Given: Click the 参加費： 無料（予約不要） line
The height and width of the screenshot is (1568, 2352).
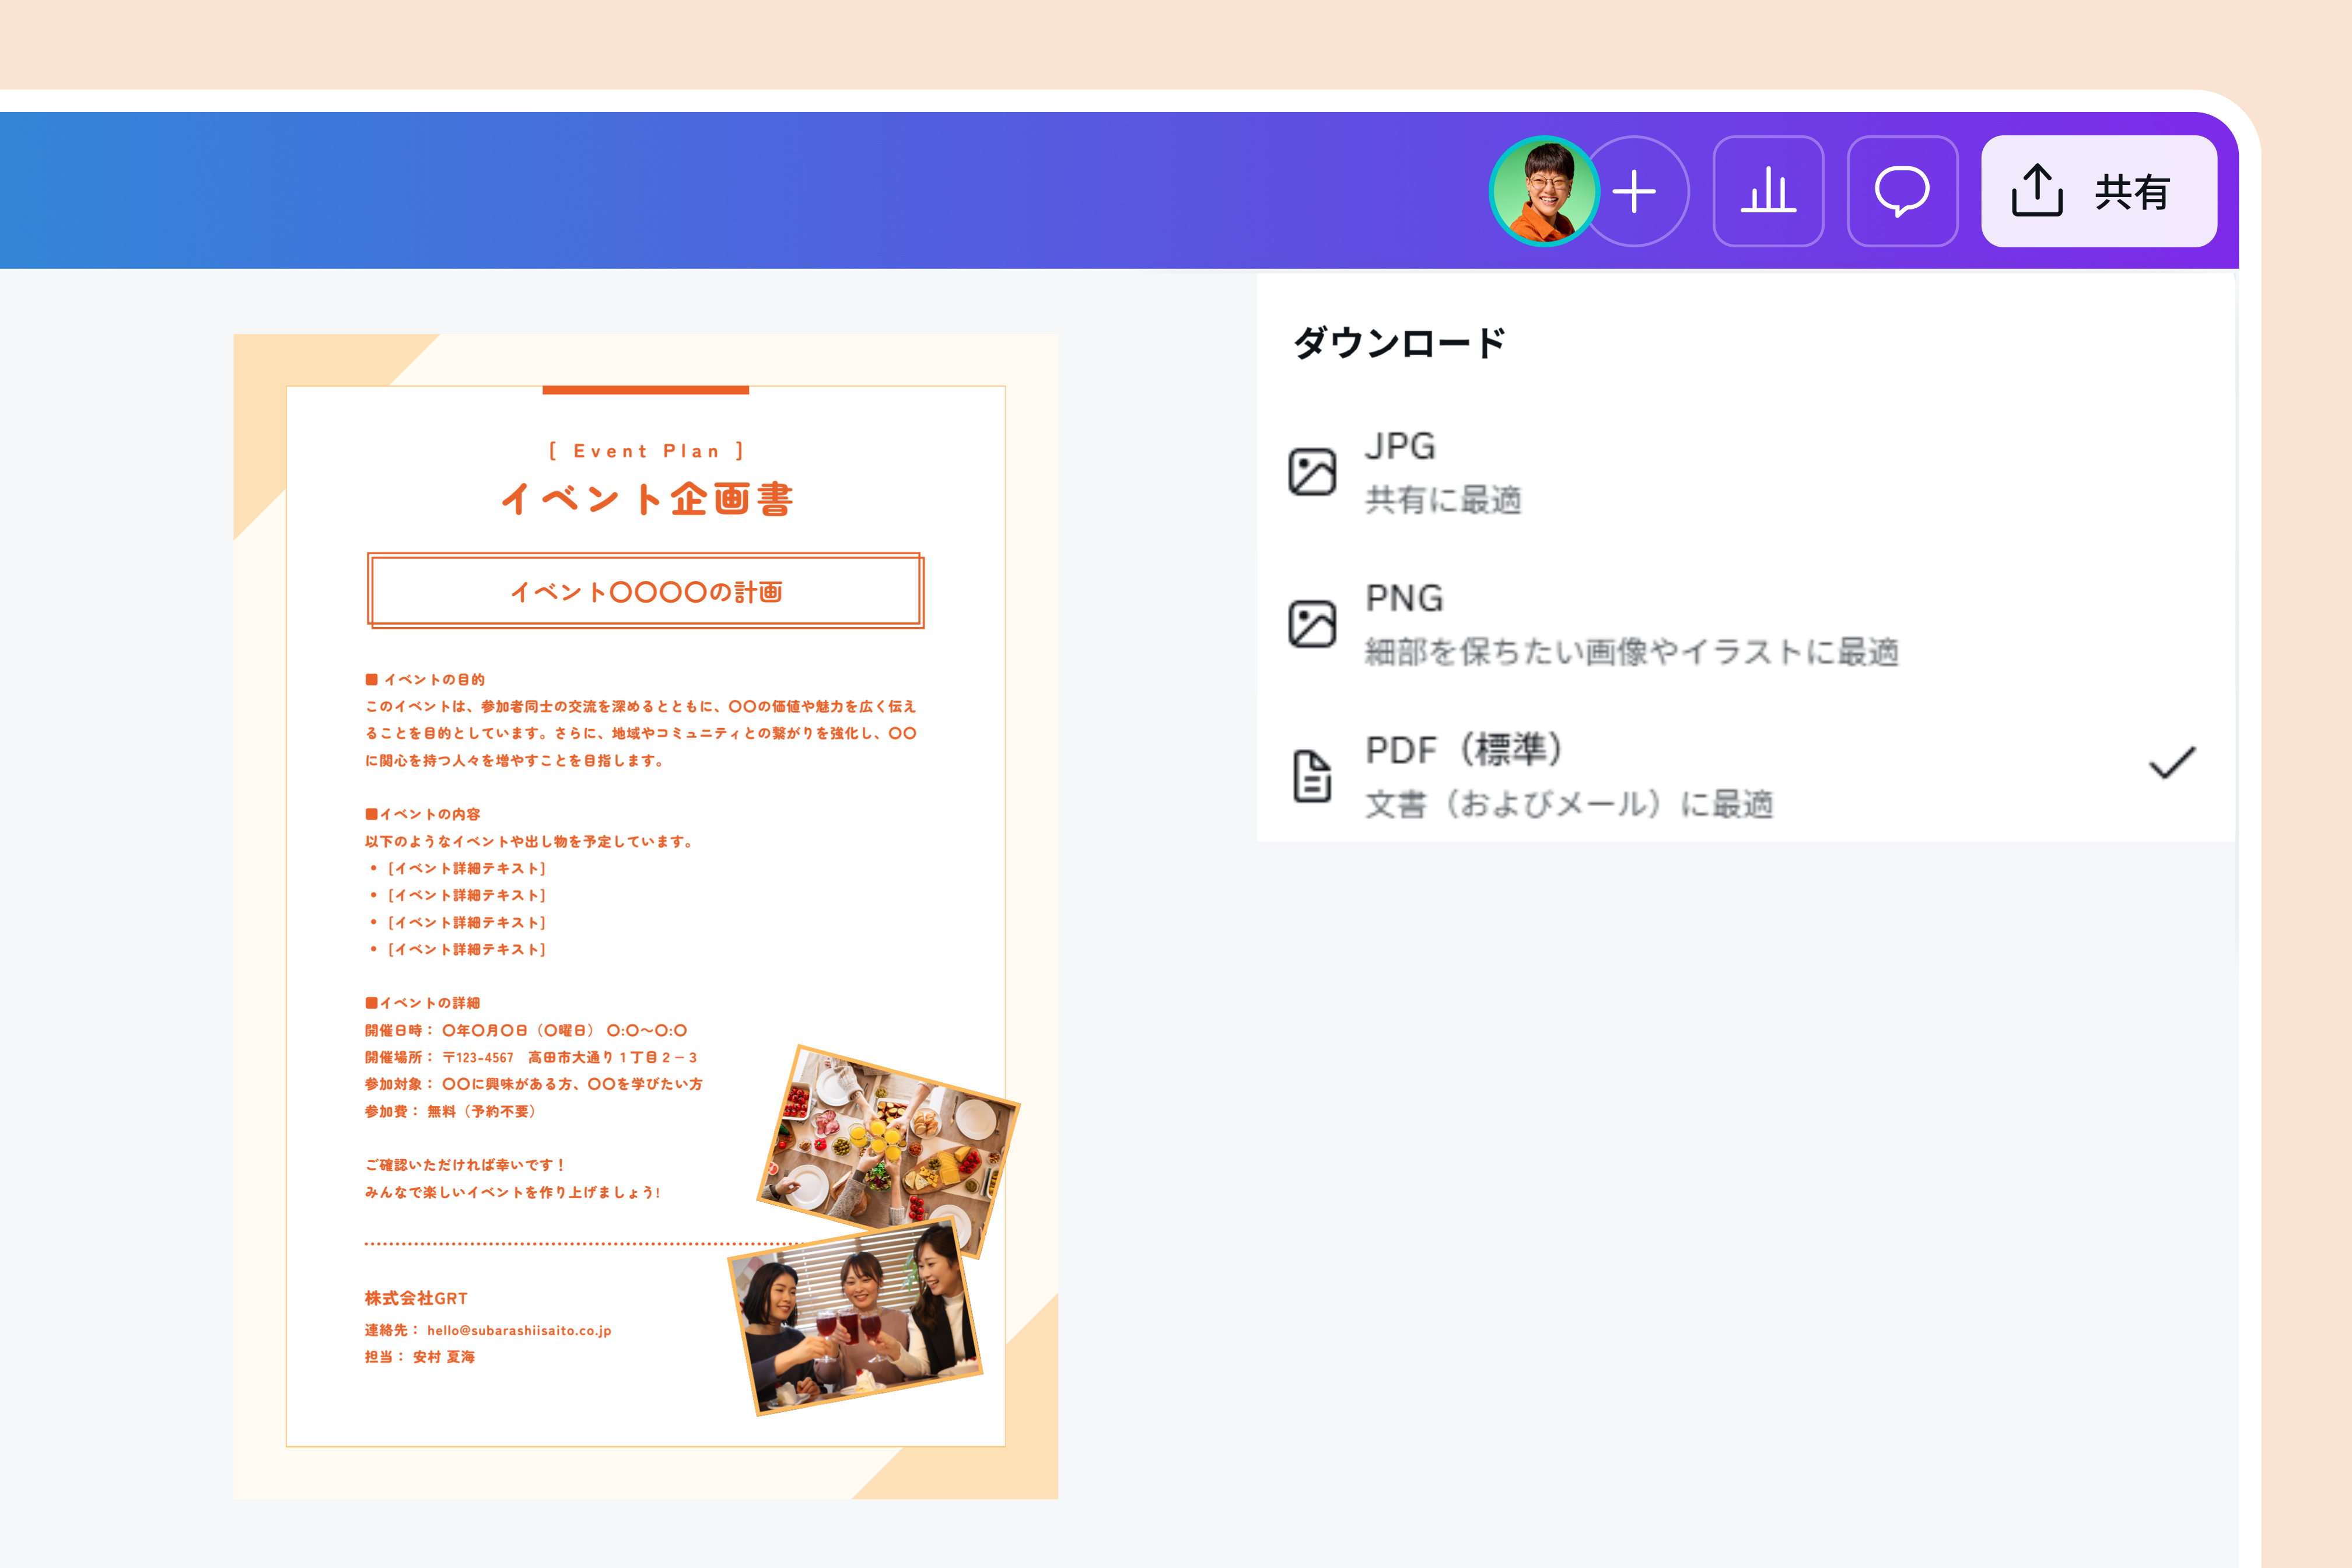Looking at the screenshot, I should (451, 1111).
